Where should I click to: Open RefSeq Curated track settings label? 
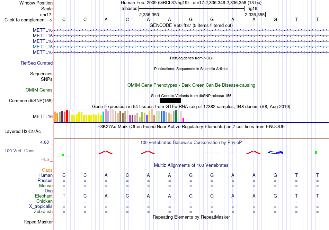point(37,63)
